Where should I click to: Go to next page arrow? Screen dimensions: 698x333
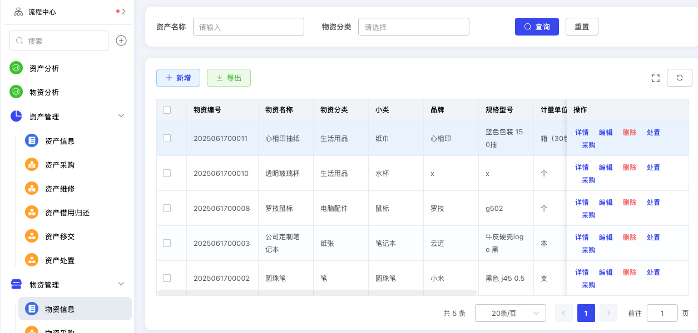point(608,313)
